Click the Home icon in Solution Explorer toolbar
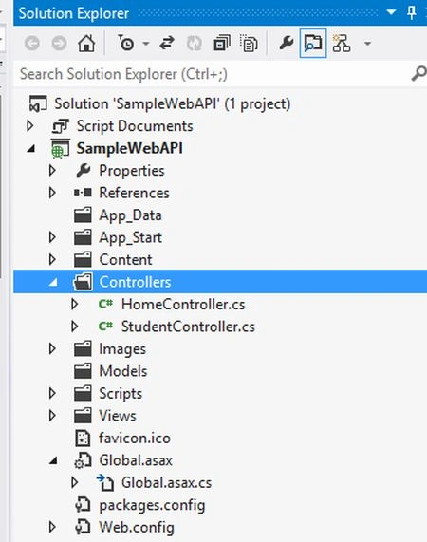 [86, 44]
